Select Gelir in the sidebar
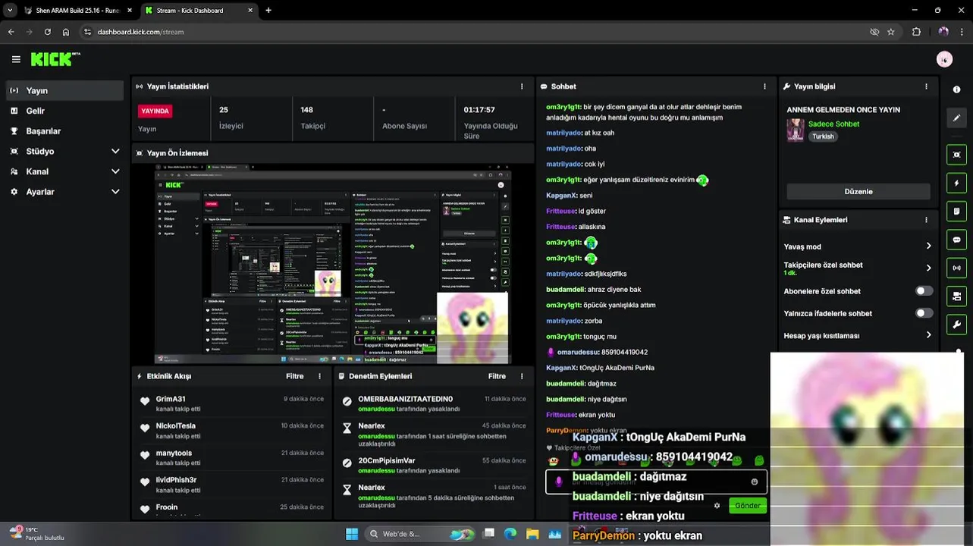 pos(64,111)
